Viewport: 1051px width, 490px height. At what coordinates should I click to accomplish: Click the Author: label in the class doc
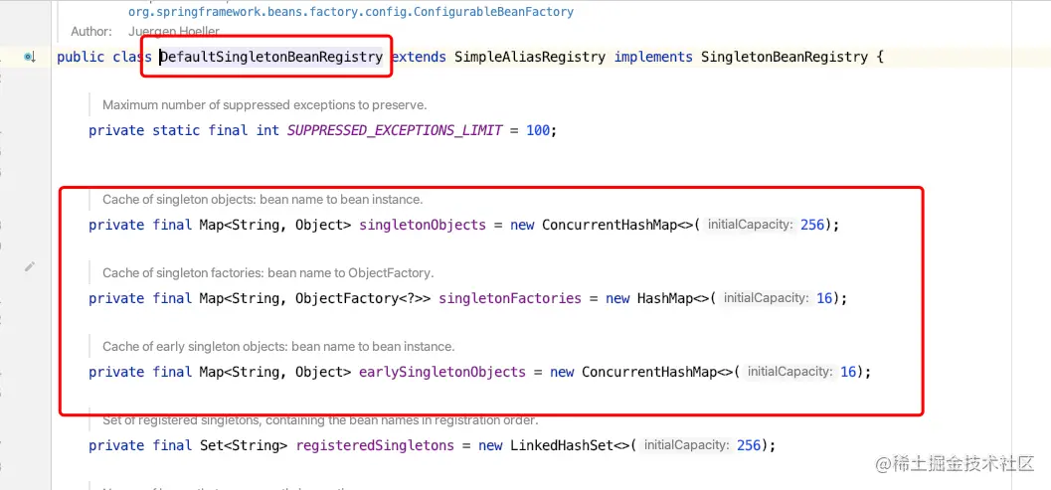point(91,32)
